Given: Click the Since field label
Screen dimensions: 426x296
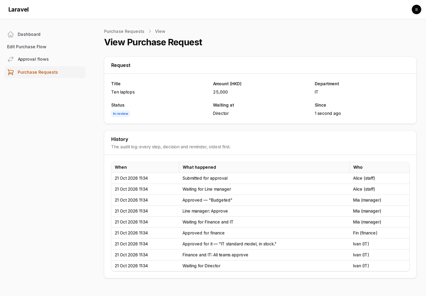Looking at the screenshot, I should [320, 105].
